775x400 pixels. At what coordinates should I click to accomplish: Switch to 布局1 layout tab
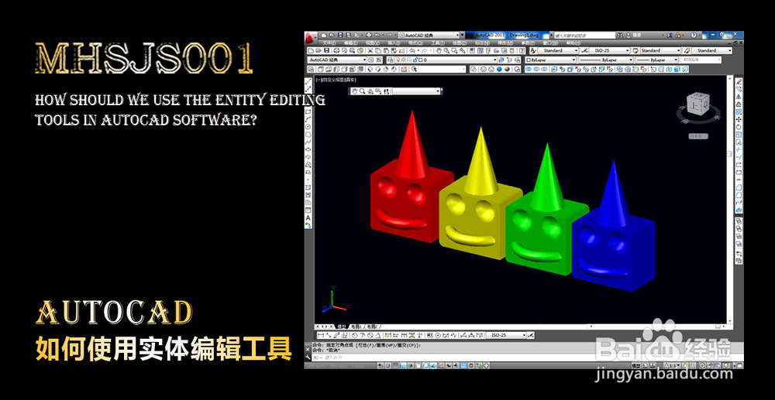(x=356, y=326)
